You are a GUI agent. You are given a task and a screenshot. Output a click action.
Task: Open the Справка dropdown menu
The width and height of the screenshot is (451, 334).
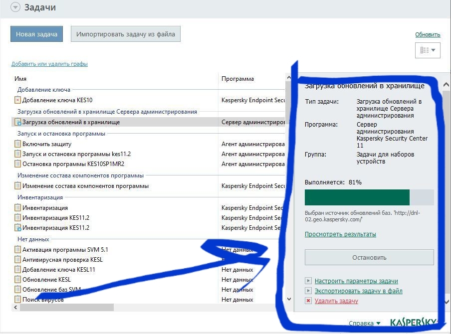point(364,324)
